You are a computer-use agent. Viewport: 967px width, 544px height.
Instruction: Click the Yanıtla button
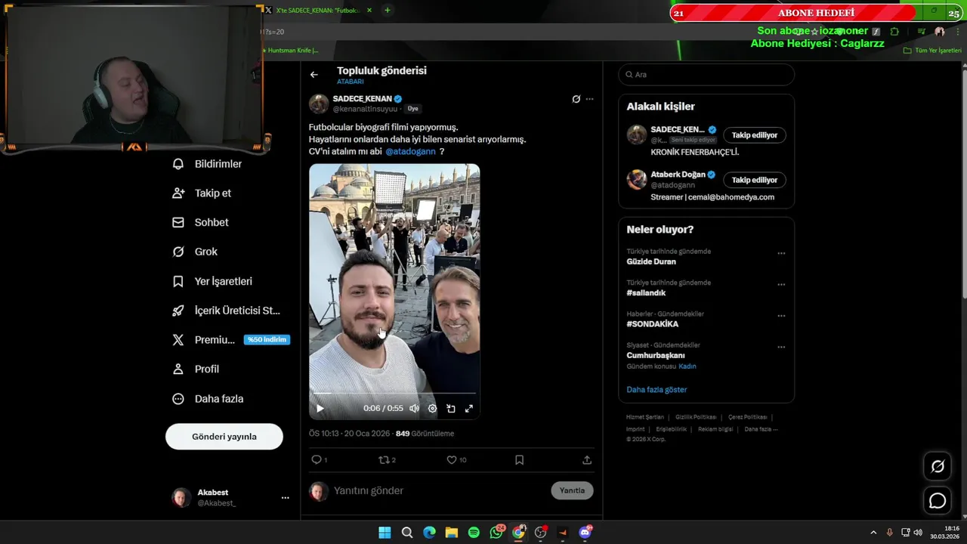coord(572,490)
